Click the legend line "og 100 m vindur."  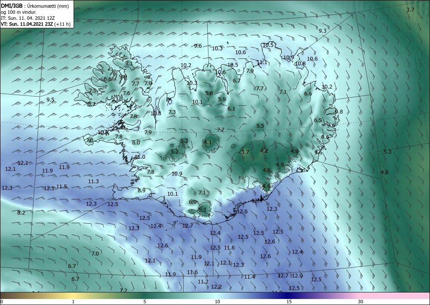[x=18, y=12]
